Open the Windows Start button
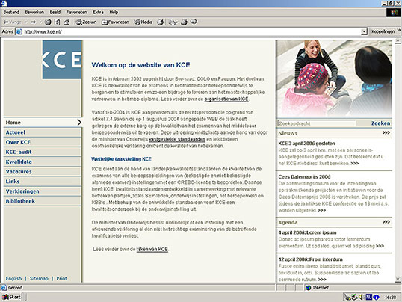Viewport: 402px width, 302px height. click(x=11, y=297)
